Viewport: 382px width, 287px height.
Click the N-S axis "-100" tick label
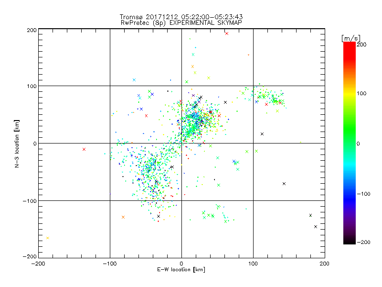tap(30, 201)
